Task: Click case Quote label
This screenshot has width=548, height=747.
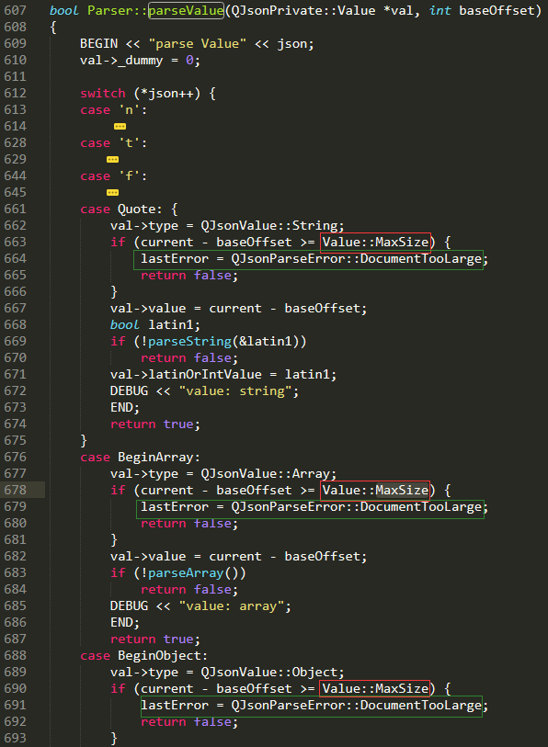Action: pyautogui.click(x=121, y=209)
